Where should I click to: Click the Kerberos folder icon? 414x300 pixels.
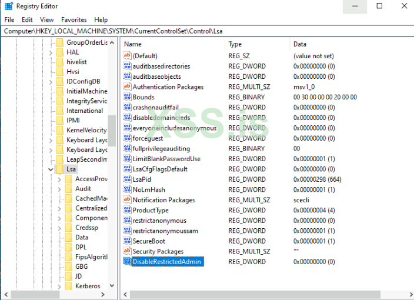(x=69, y=286)
